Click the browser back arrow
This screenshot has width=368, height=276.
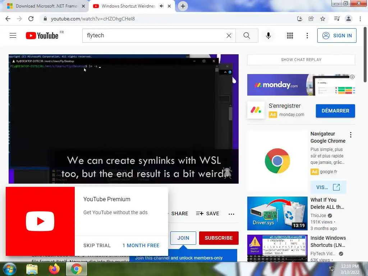(x=8, y=19)
